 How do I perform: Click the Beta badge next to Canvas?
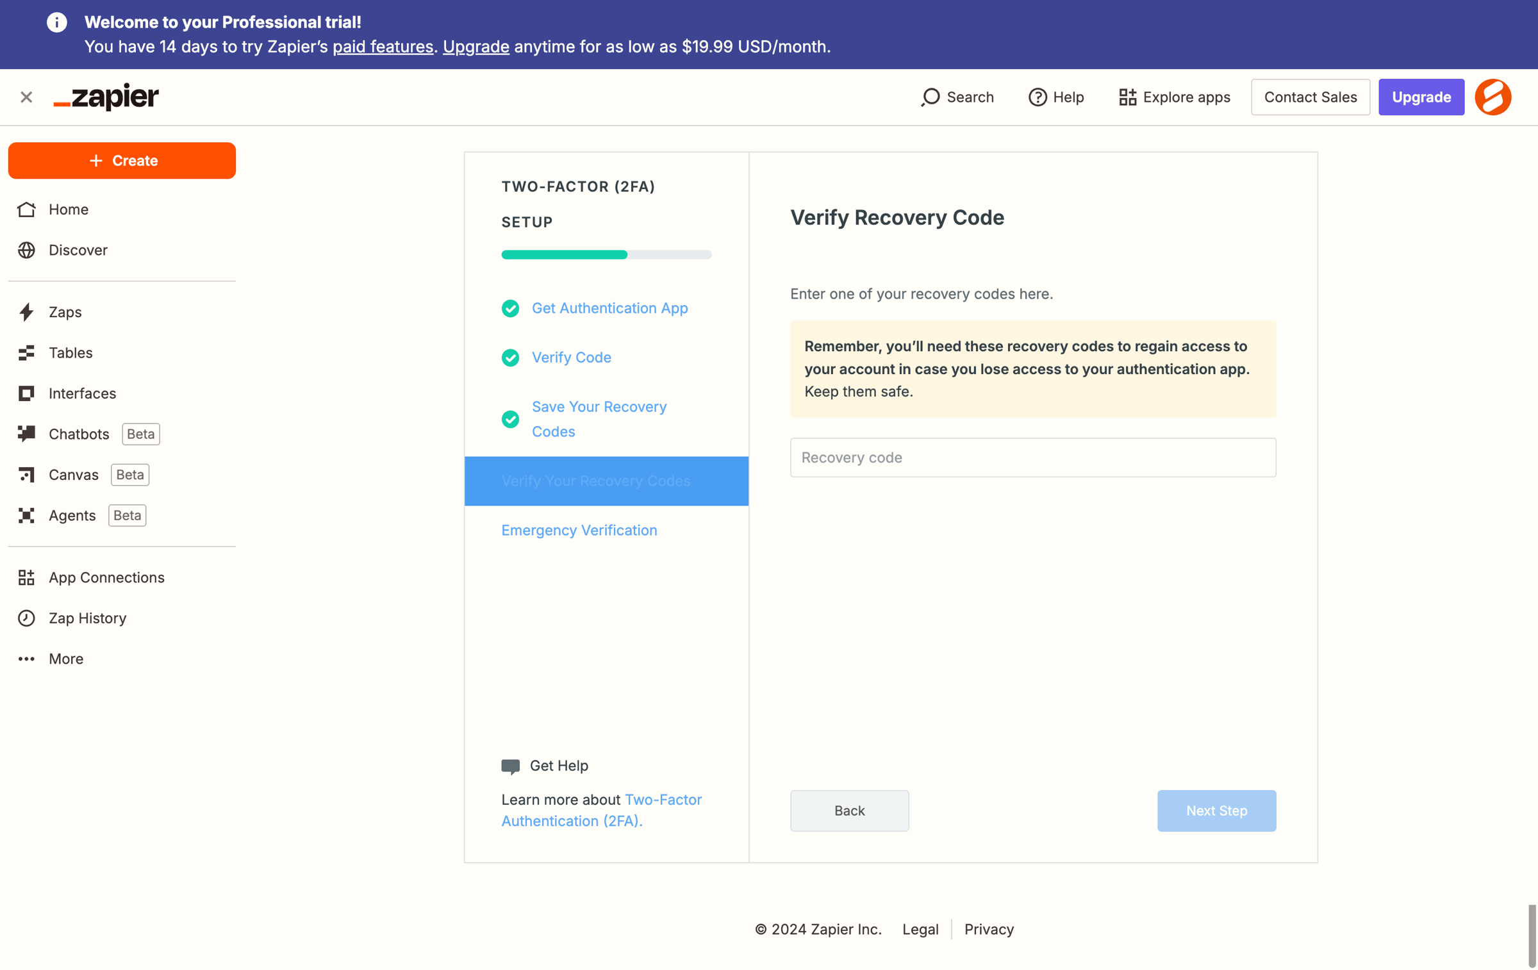coord(130,475)
